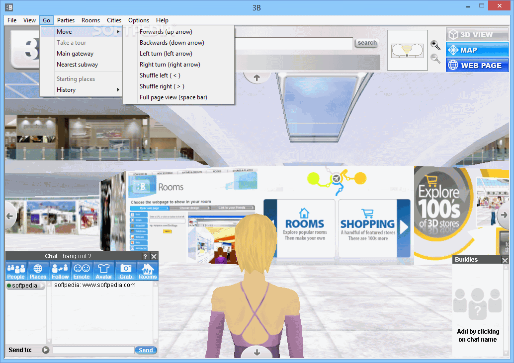Open My Rooms house icon
The width and height of the screenshot is (514, 363).
pos(148,271)
